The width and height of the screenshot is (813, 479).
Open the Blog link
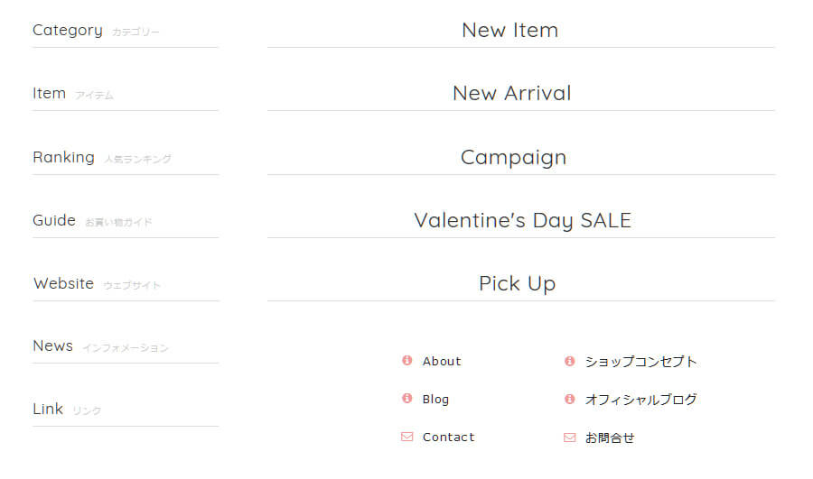point(435,399)
